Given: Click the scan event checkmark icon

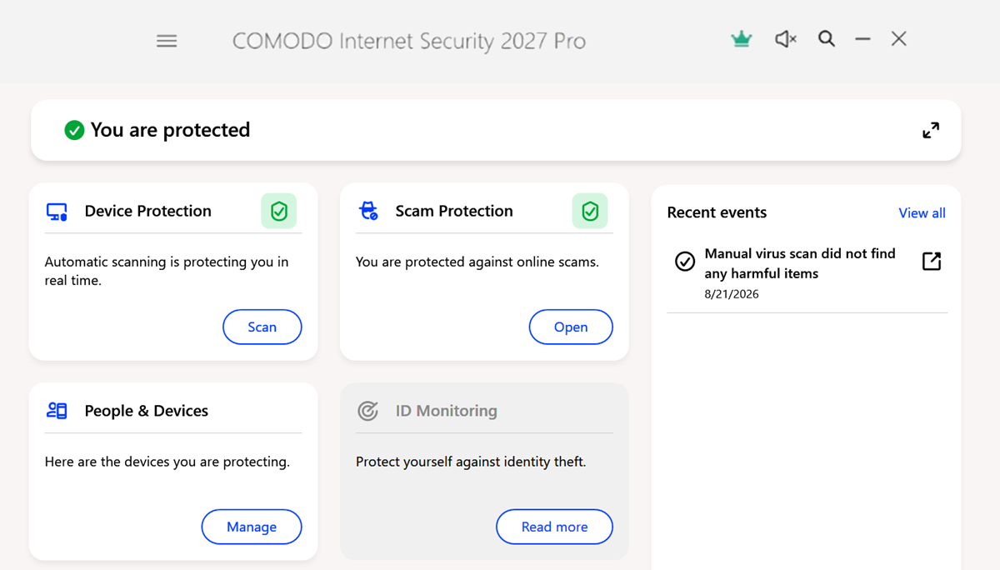Looking at the screenshot, I should [x=685, y=262].
